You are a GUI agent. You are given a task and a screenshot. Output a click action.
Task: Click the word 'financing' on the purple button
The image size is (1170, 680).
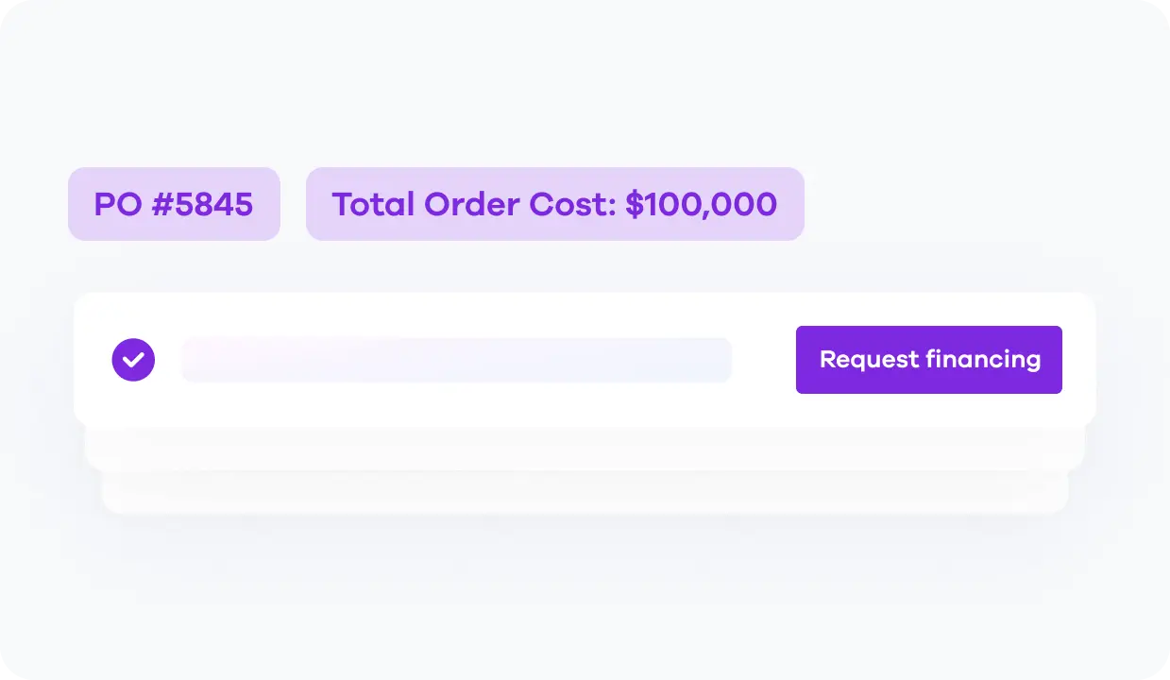click(983, 360)
